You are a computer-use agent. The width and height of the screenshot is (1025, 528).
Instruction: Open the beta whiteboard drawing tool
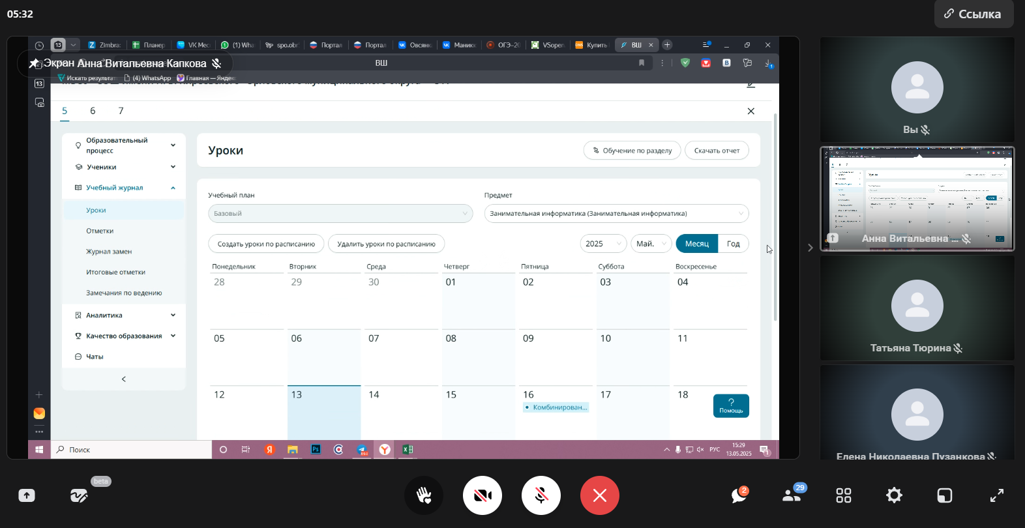79,495
